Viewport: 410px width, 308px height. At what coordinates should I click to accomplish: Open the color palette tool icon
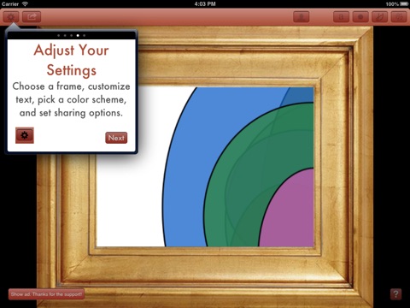tap(399, 17)
